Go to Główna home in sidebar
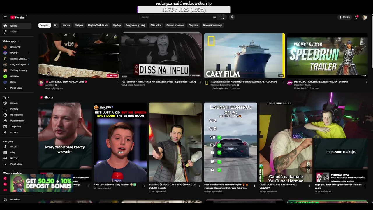 17,26
